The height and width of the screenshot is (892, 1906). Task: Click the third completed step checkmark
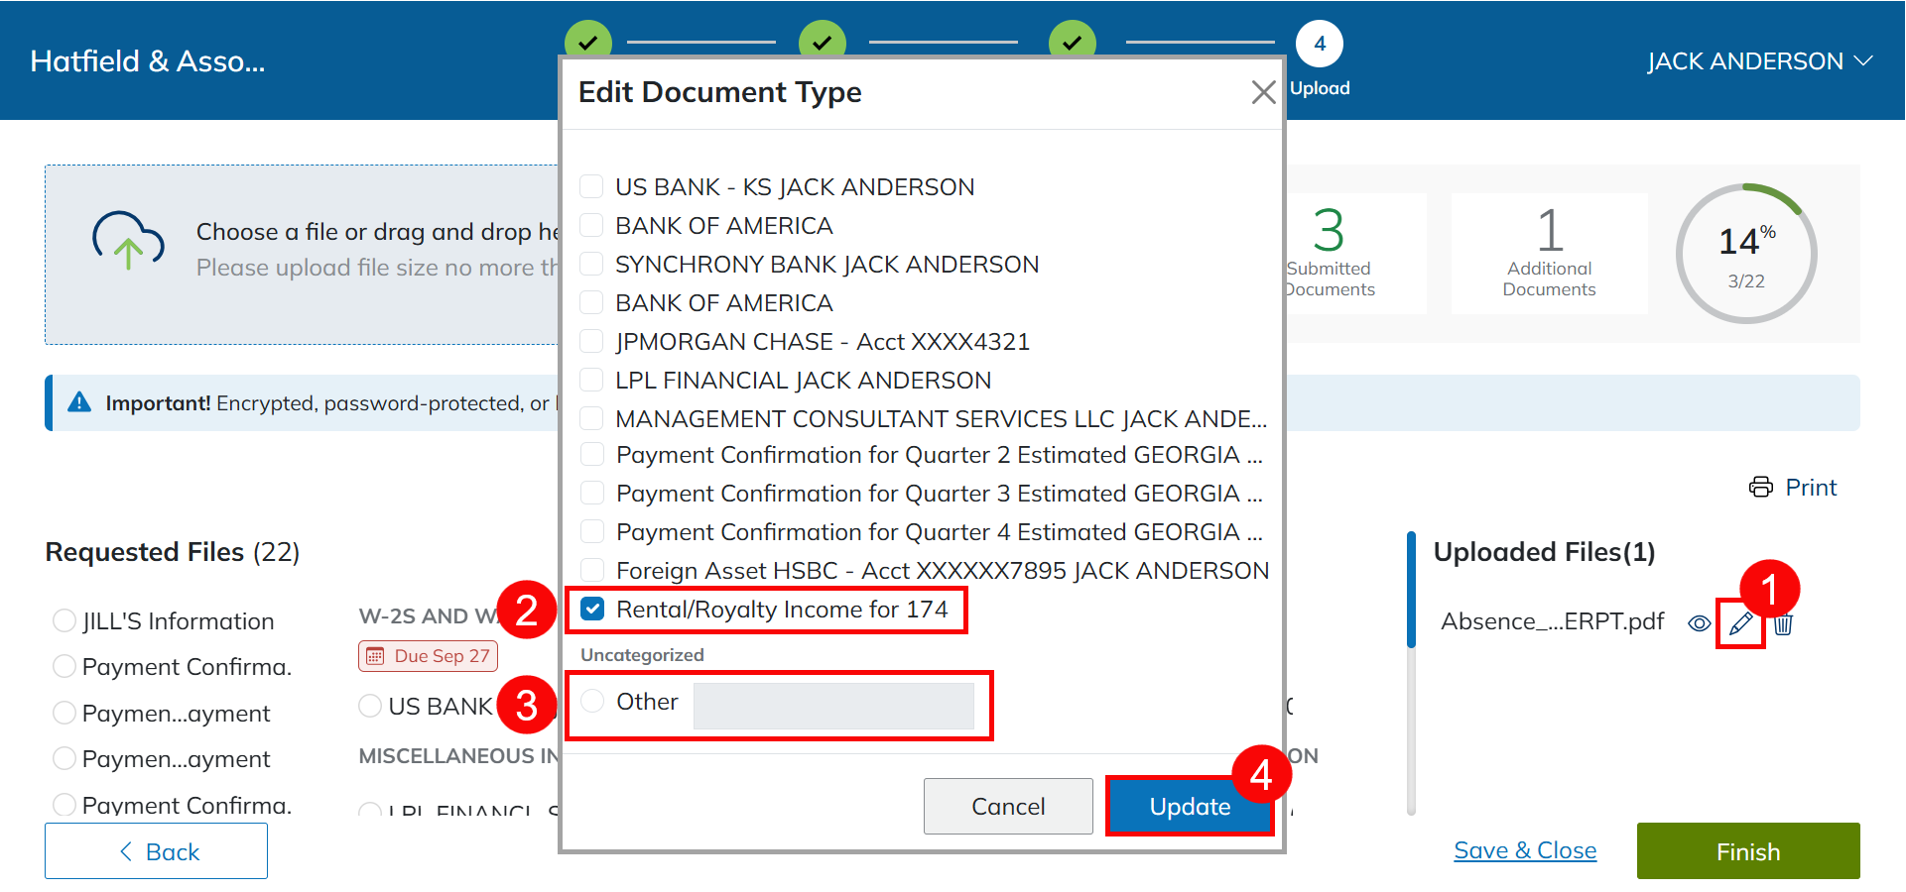1073,43
